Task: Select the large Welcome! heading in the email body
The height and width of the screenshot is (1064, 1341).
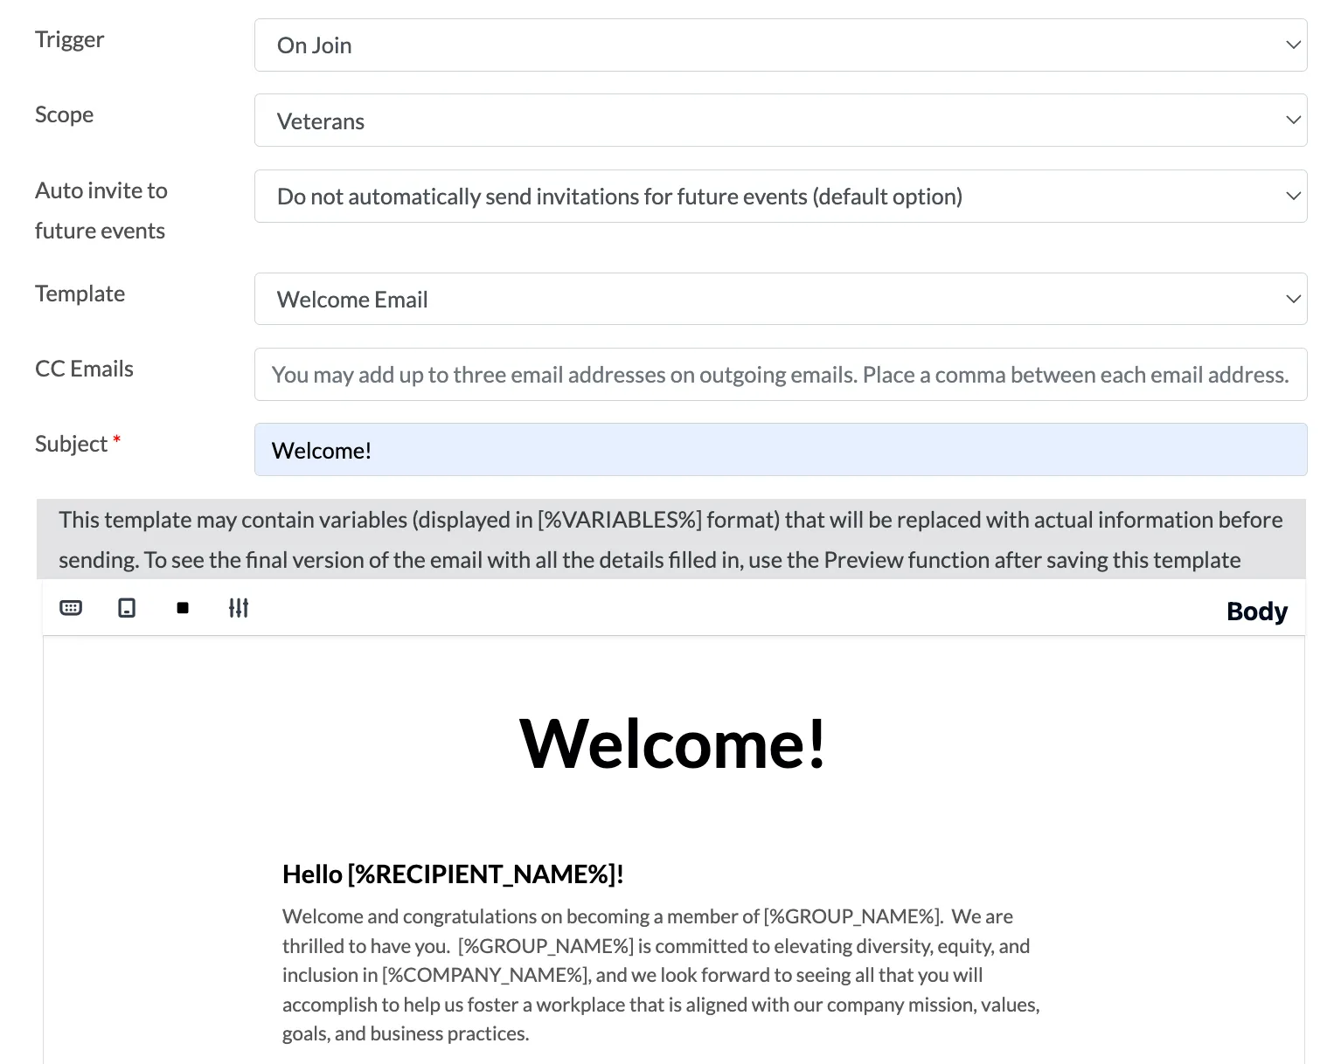Action: click(673, 744)
